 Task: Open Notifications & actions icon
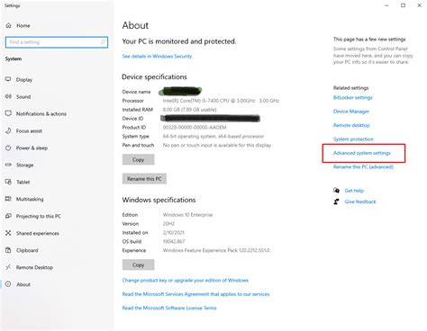(x=8, y=113)
